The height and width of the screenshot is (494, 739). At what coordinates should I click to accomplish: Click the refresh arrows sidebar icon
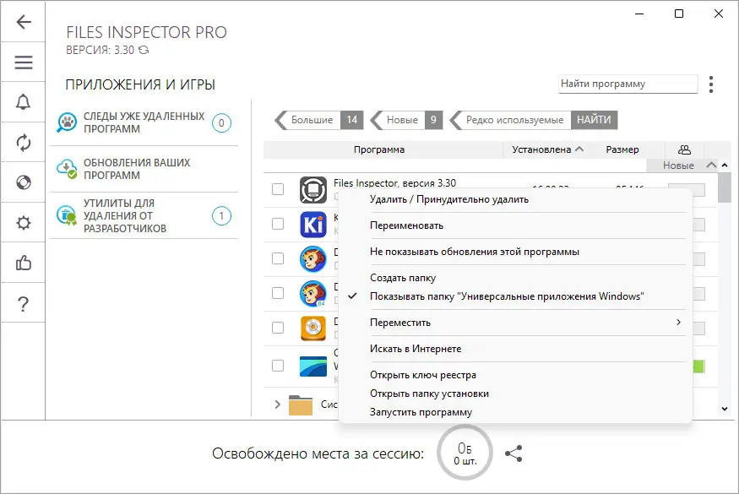pos(24,143)
